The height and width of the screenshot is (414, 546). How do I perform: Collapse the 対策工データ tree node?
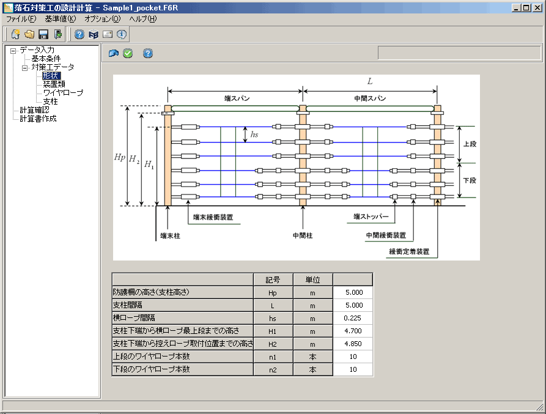24,68
